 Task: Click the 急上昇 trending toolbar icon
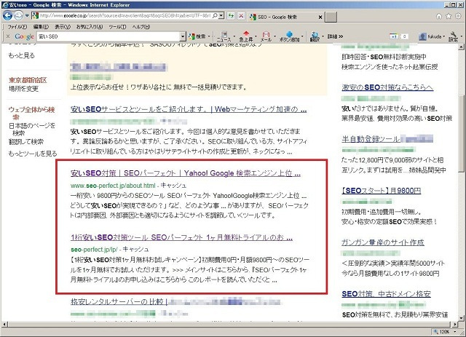[246, 36]
